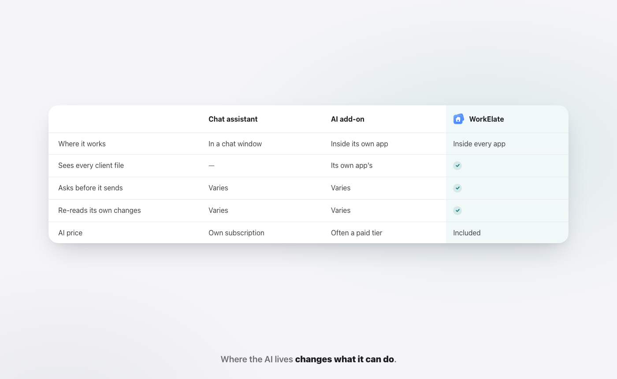Click the 'Included' cell in WorkElate column
Viewport: 617px width, 379px height.
point(467,233)
